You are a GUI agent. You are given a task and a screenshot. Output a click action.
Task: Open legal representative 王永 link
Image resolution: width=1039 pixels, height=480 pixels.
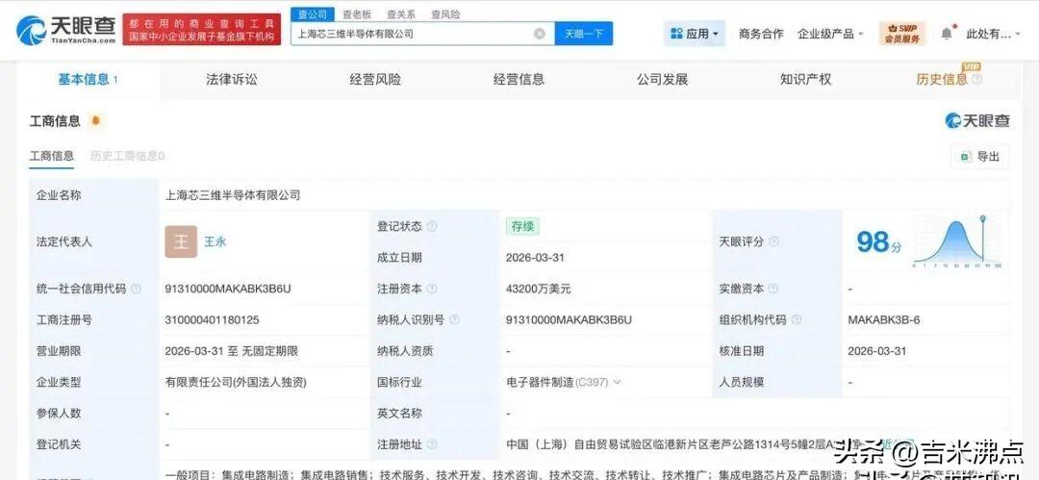pyautogui.click(x=215, y=242)
